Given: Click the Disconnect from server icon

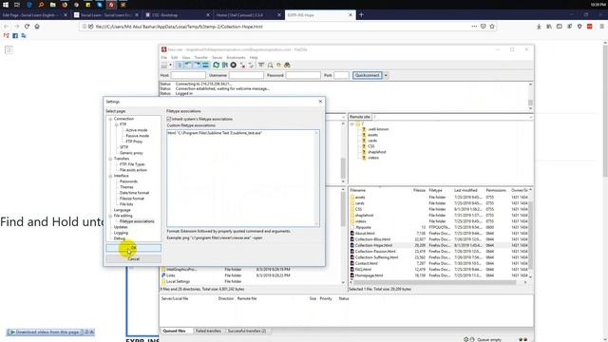Looking at the screenshot, I should (243, 66).
